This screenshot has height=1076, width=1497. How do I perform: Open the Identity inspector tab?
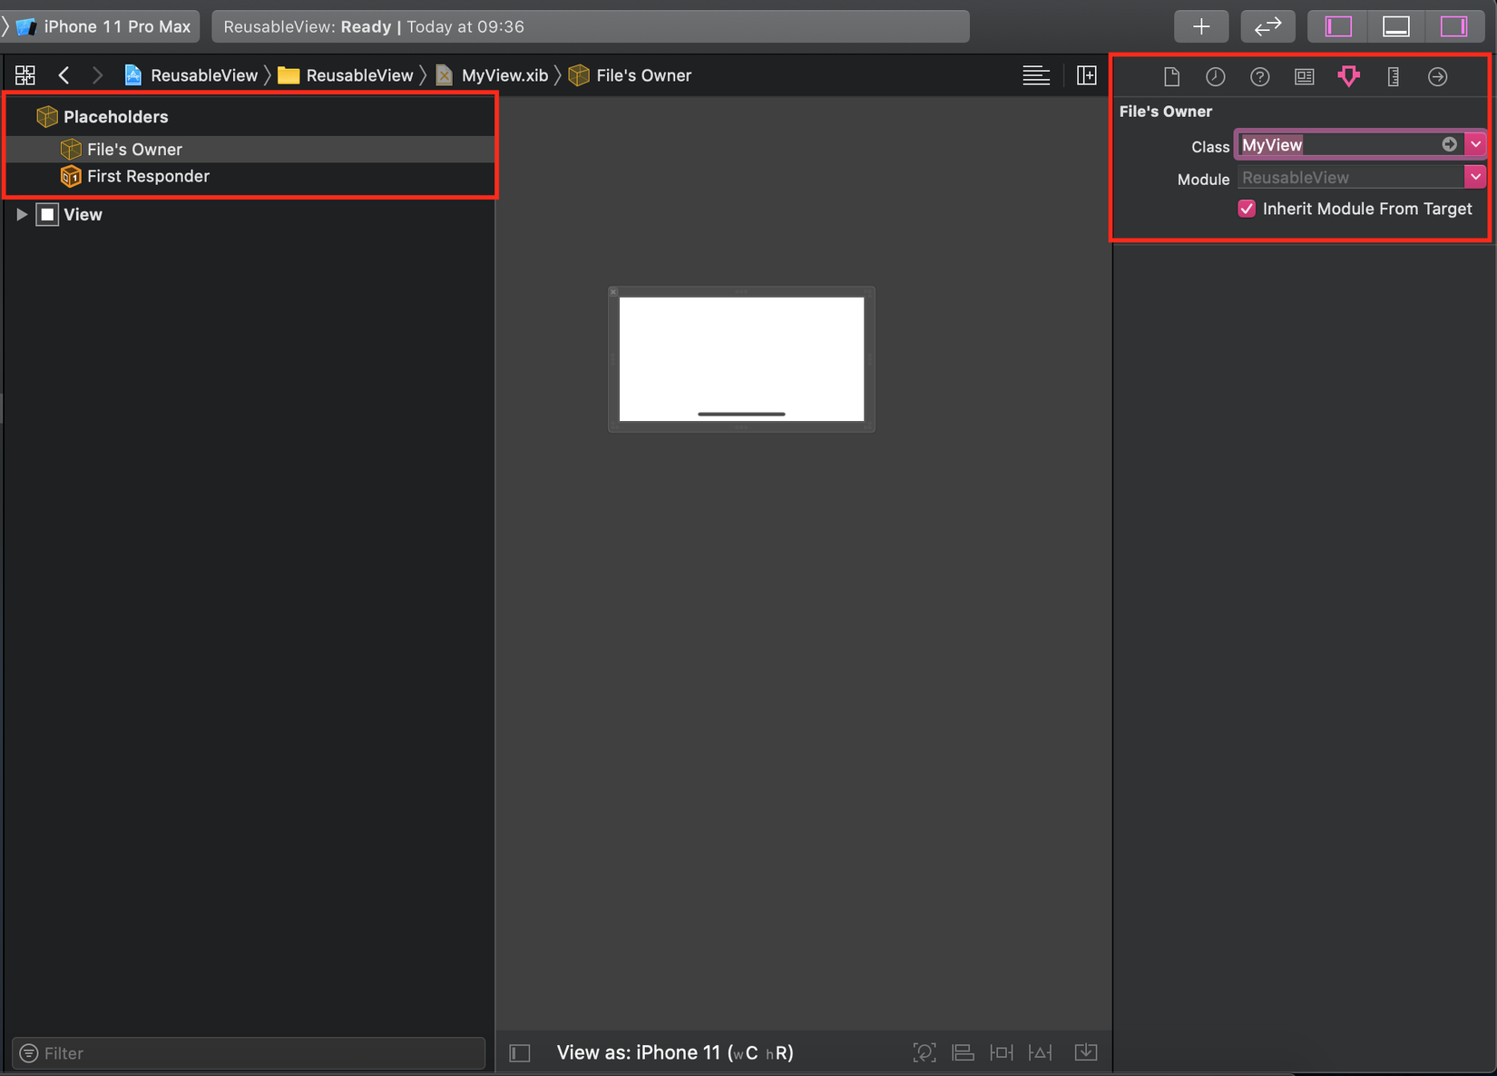tap(1304, 76)
